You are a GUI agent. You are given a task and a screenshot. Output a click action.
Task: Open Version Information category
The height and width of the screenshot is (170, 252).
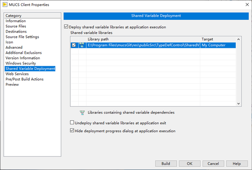pos(23,58)
